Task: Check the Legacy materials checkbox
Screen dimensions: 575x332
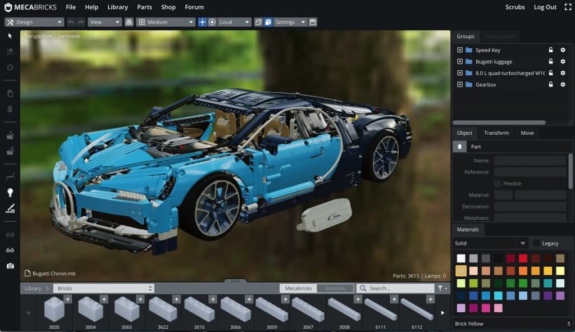Action: click(x=537, y=243)
